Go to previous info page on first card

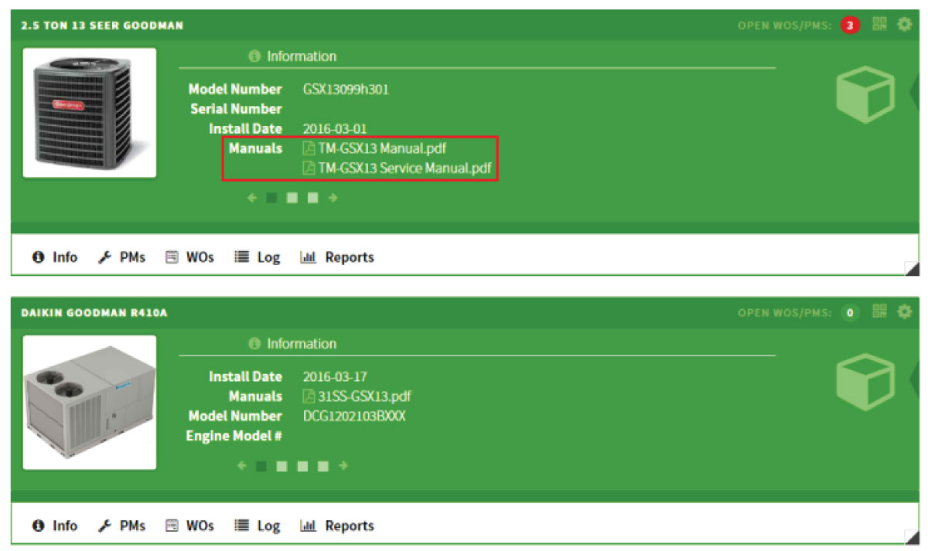pyautogui.click(x=251, y=198)
